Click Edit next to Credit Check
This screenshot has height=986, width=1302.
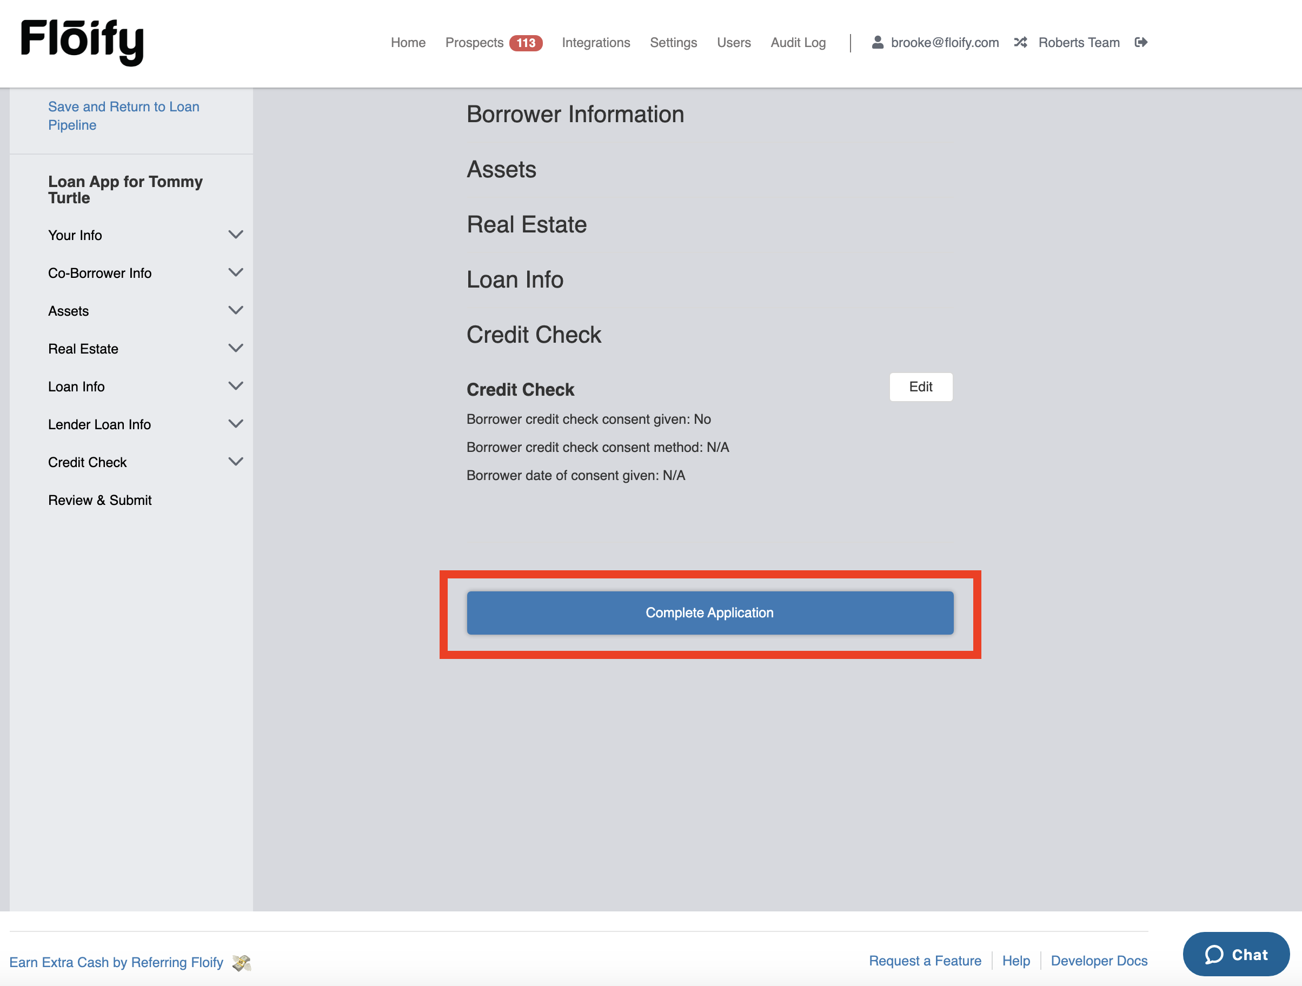(x=920, y=387)
